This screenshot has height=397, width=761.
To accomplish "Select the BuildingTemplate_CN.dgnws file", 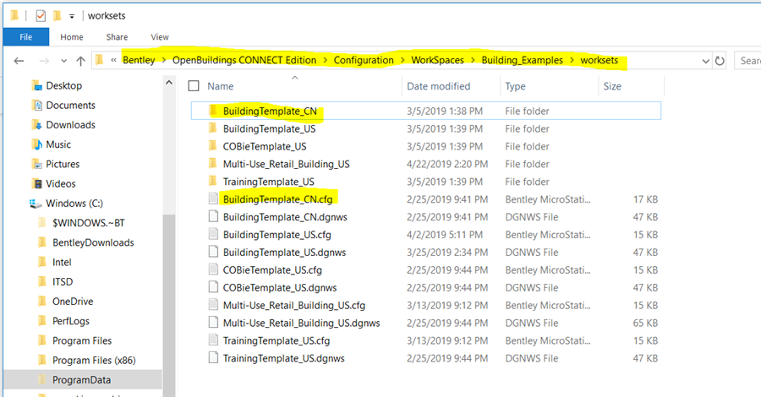I will tap(285, 217).
